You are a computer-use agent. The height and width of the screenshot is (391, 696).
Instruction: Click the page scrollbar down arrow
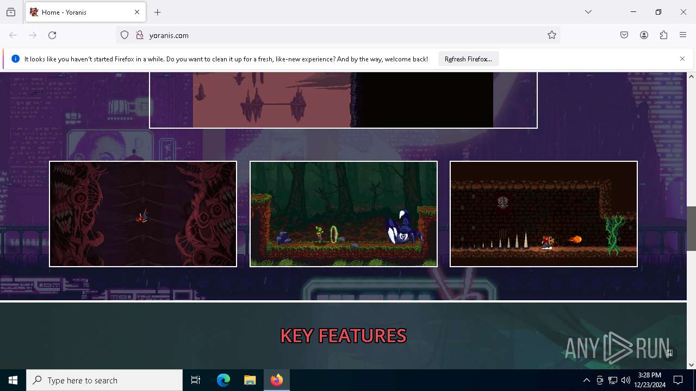(691, 365)
